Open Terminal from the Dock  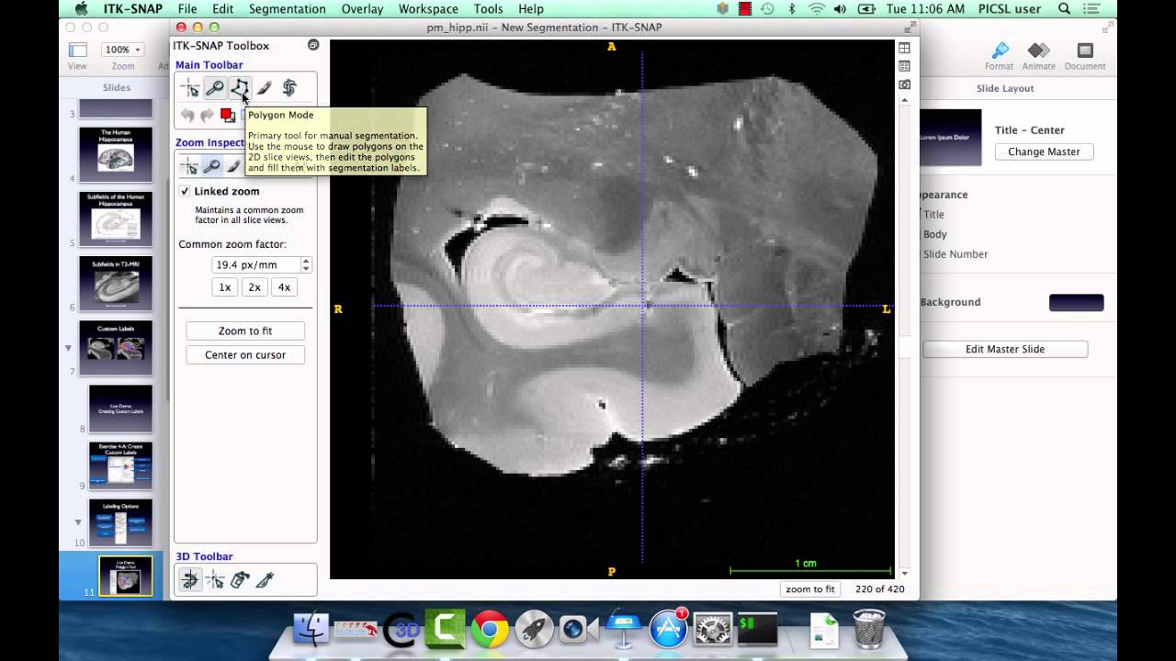pos(758,629)
